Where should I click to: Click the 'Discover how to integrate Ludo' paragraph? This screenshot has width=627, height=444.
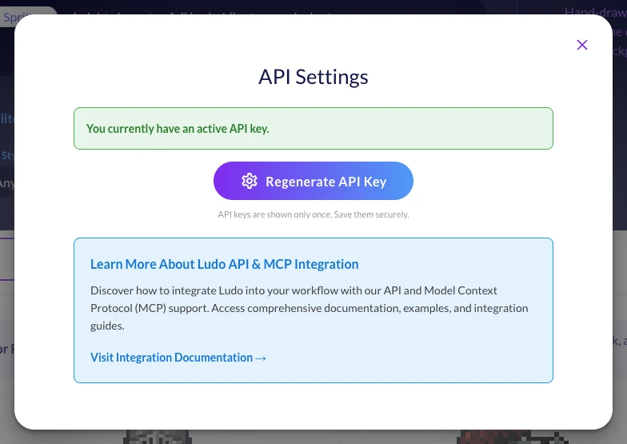click(x=309, y=308)
